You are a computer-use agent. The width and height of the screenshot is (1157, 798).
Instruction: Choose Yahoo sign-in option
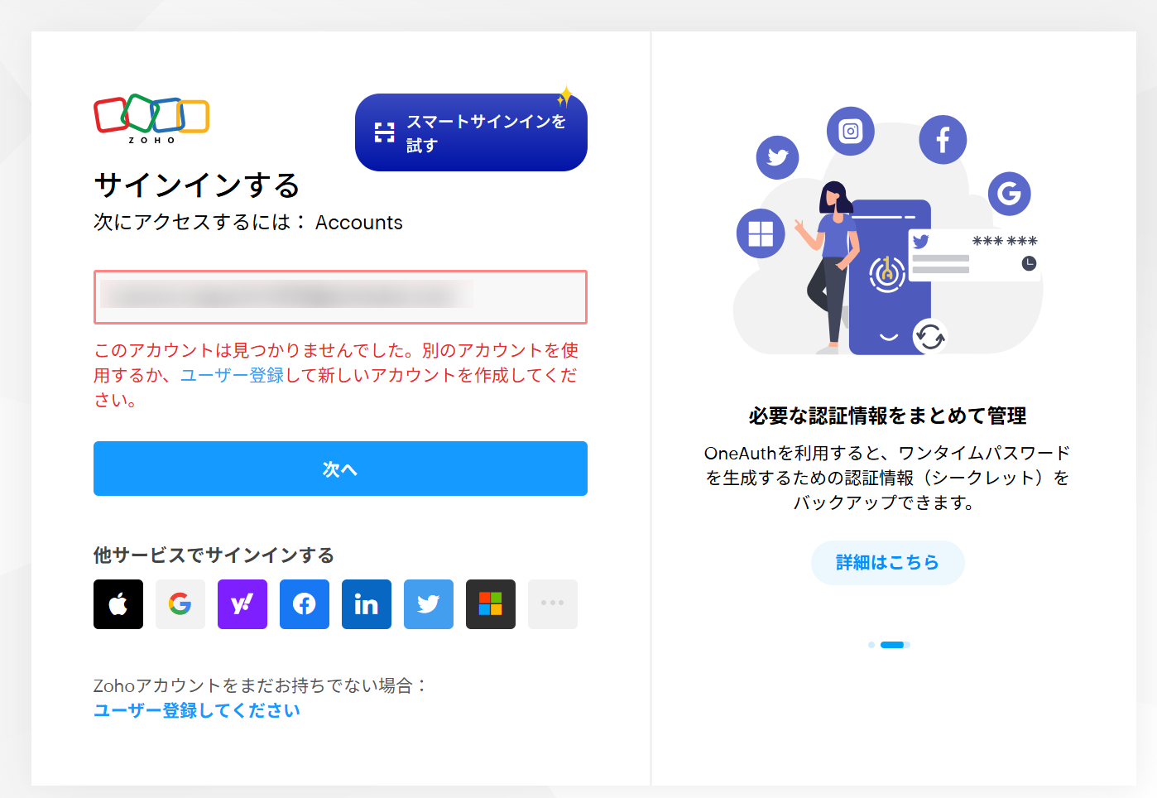(x=242, y=604)
